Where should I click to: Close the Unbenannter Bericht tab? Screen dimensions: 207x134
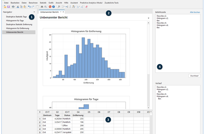(x=63, y=12)
